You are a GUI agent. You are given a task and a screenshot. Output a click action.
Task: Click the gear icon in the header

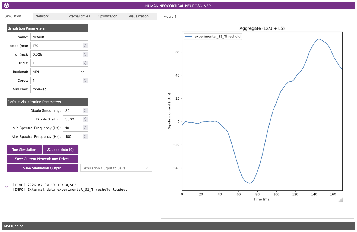7,6
